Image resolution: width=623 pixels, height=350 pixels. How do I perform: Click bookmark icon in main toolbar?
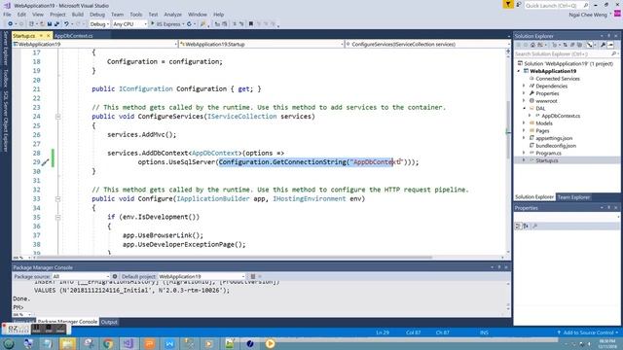point(251,24)
